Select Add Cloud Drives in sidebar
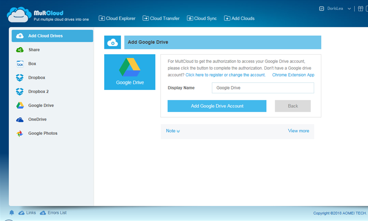 [x=52, y=36]
